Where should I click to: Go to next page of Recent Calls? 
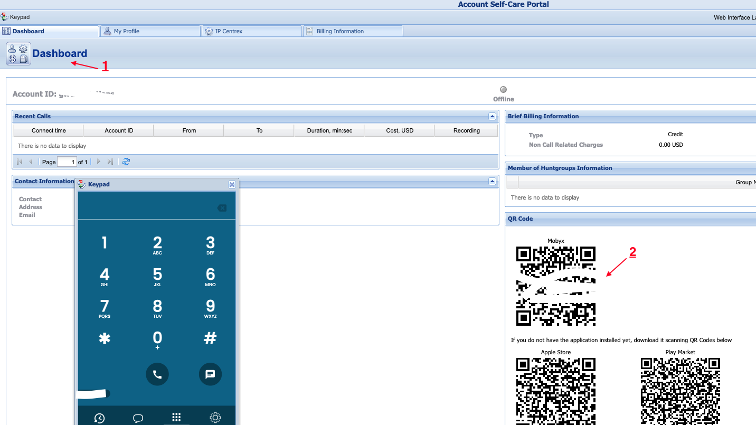[98, 162]
